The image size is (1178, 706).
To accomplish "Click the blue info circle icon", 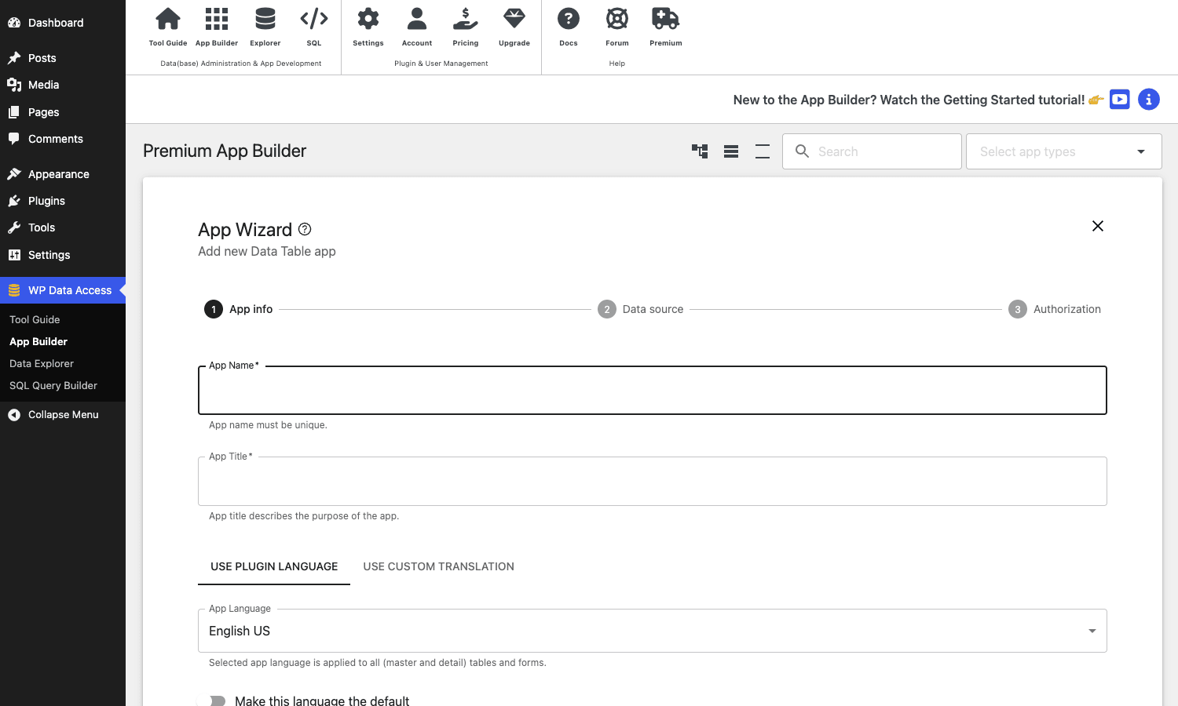I will point(1149,100).
